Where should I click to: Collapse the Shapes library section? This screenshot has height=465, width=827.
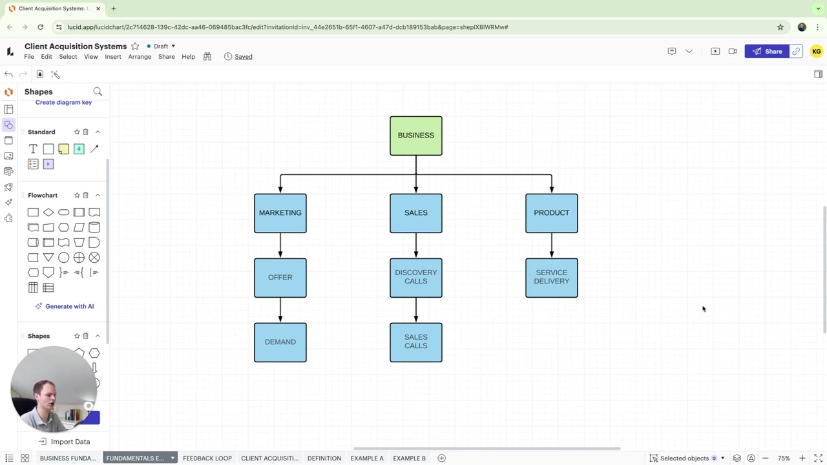98,336
